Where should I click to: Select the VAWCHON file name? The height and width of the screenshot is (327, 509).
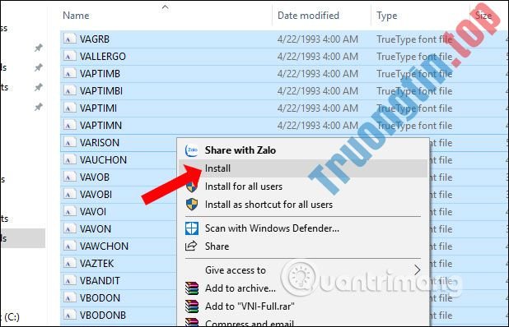click(104, 246)
